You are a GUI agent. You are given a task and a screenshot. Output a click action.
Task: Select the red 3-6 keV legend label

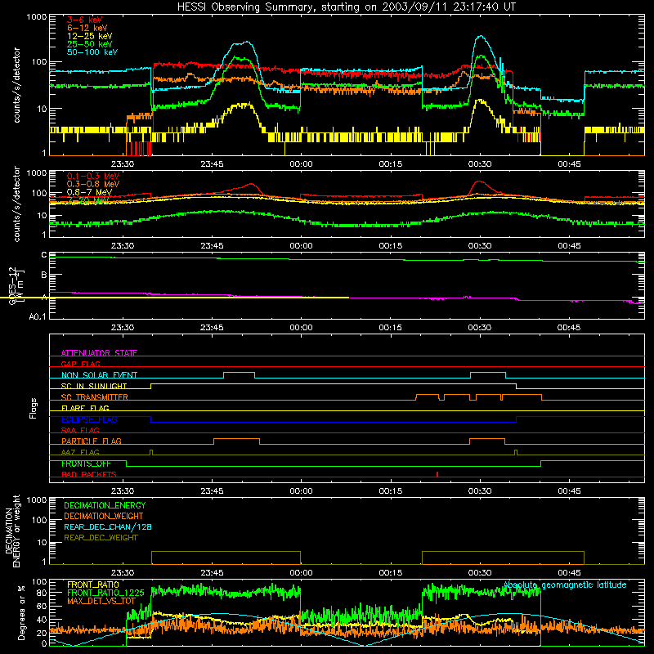[x=84, y=20]
